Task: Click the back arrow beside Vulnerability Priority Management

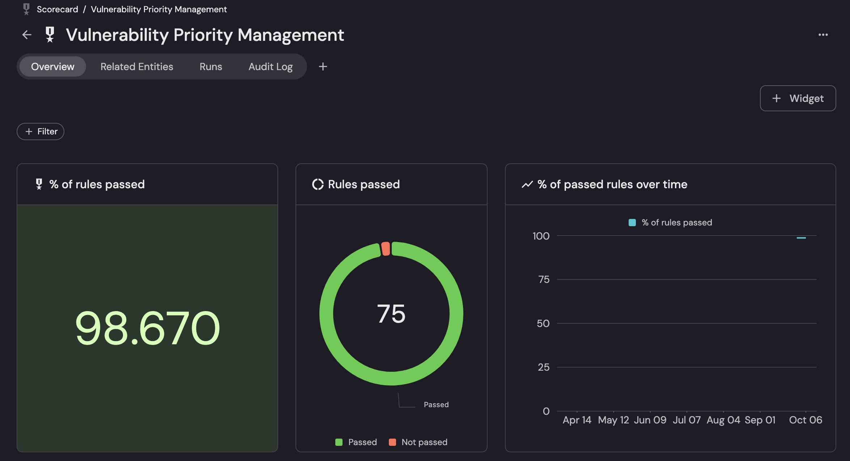Action: 26,35
